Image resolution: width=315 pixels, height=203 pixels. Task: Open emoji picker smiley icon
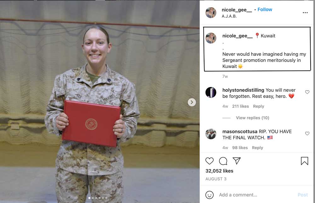coord(209,195)
